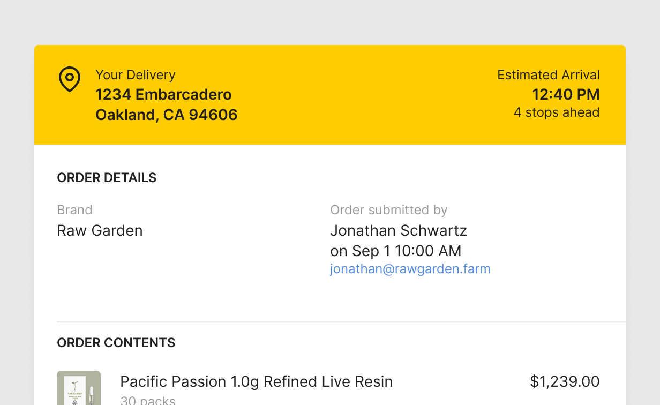Click the Order submitted by label
The image size is (660, 405).
pyautogui.click(x=388, y=210)
